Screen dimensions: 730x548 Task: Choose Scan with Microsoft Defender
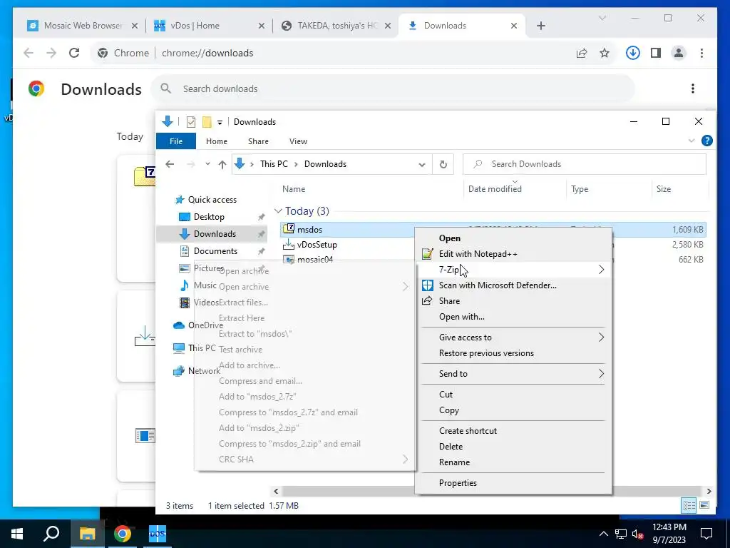pos(513,285)
